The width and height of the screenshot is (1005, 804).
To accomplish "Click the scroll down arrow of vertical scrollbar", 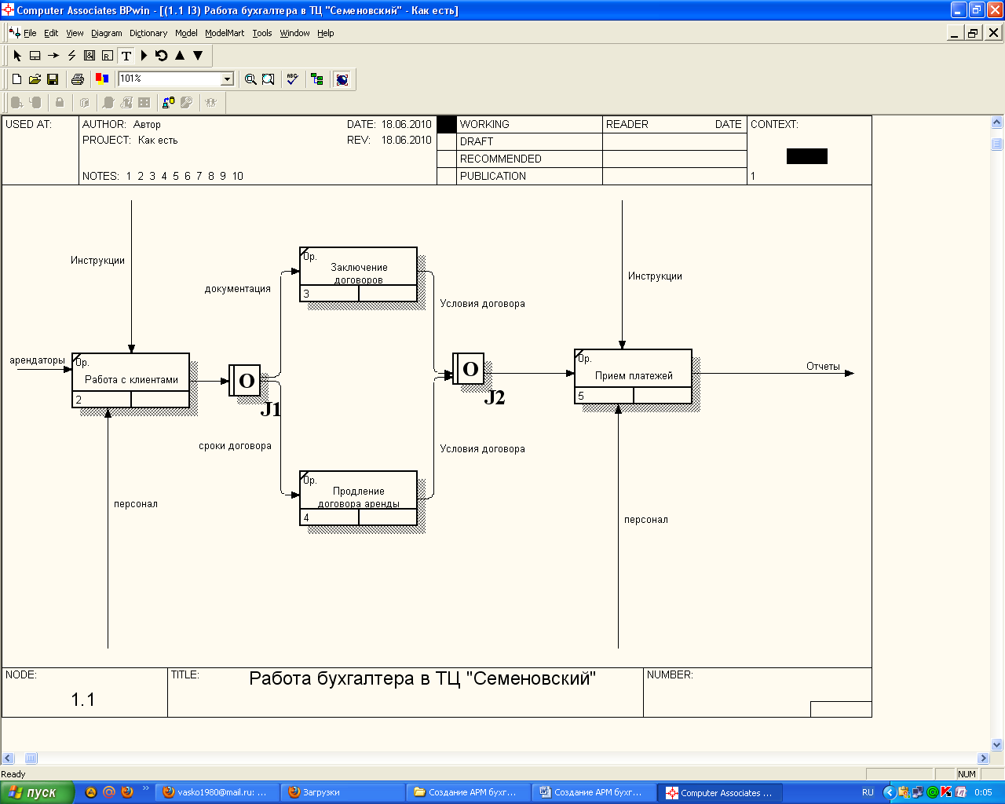I will pyautogui.click(x=997, y=744).
